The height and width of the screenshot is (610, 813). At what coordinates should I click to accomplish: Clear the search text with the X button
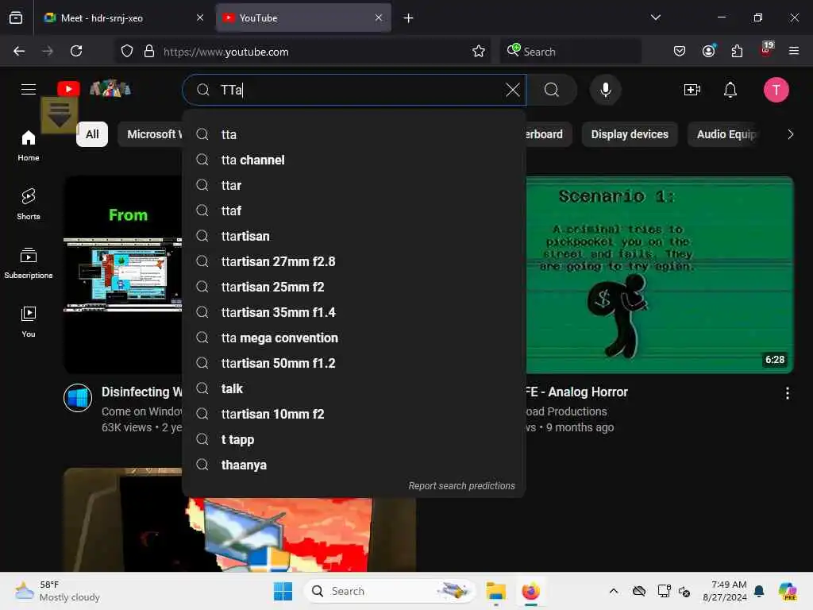[x=512, y=90]
